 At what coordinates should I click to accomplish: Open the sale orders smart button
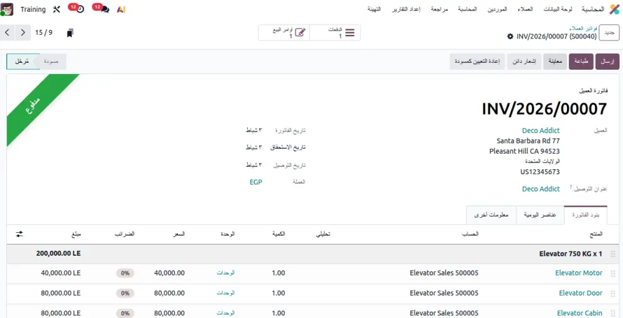283,32
